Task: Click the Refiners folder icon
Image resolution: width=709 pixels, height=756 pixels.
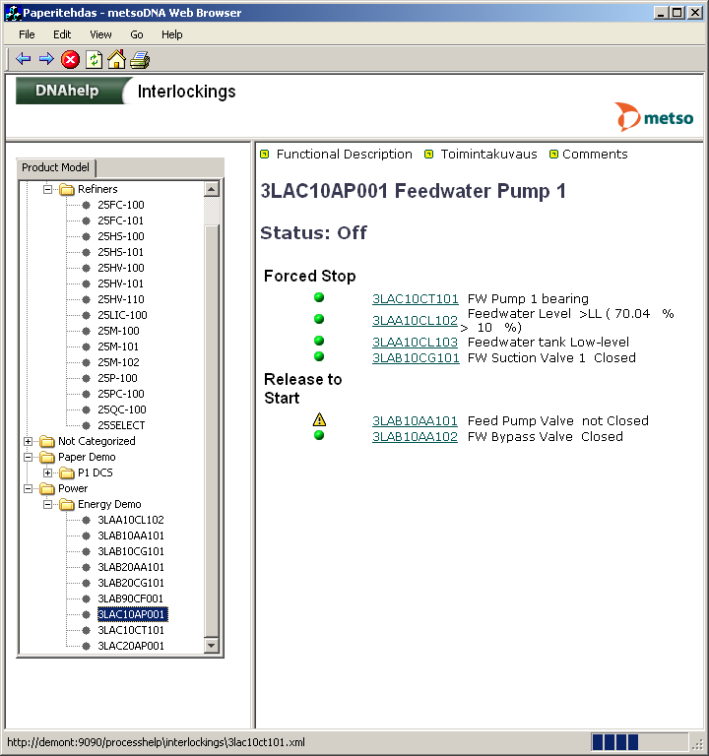Action: pyautogui.click(x=67, y=189)
